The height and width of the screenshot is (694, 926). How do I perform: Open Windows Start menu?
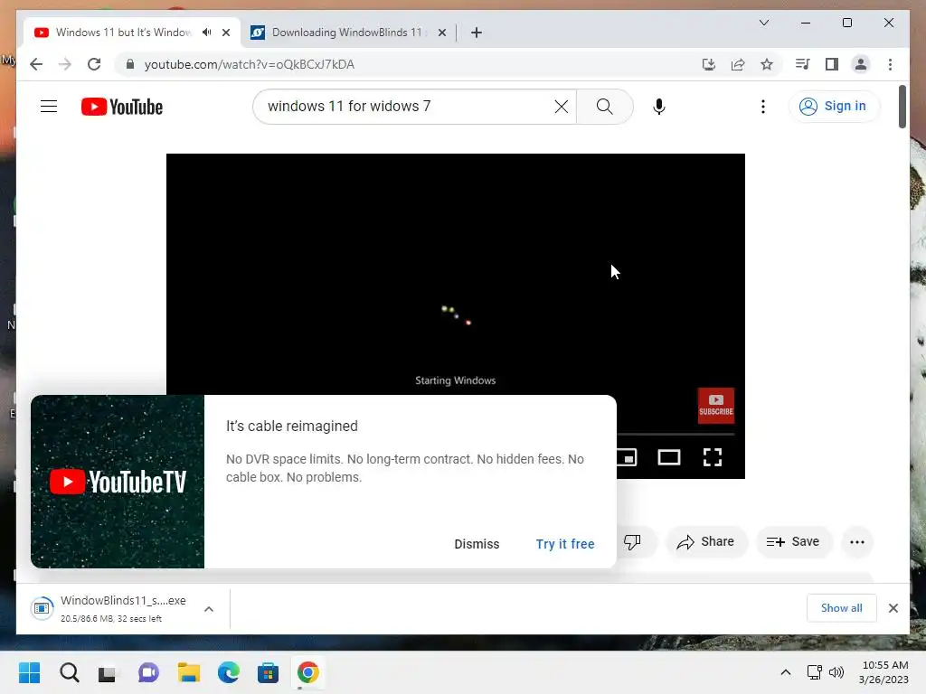coord(30,672)
